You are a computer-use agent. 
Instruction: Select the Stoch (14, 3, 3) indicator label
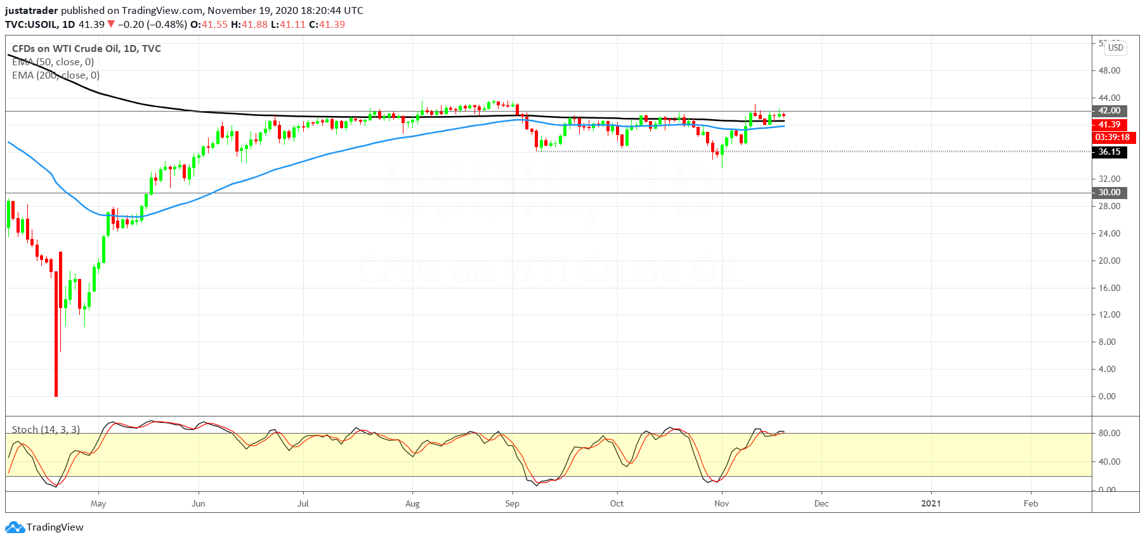point(46,430)
